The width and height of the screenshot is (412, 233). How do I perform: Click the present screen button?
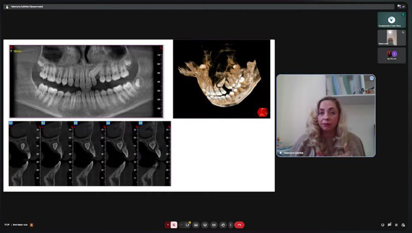pos(196,225)
